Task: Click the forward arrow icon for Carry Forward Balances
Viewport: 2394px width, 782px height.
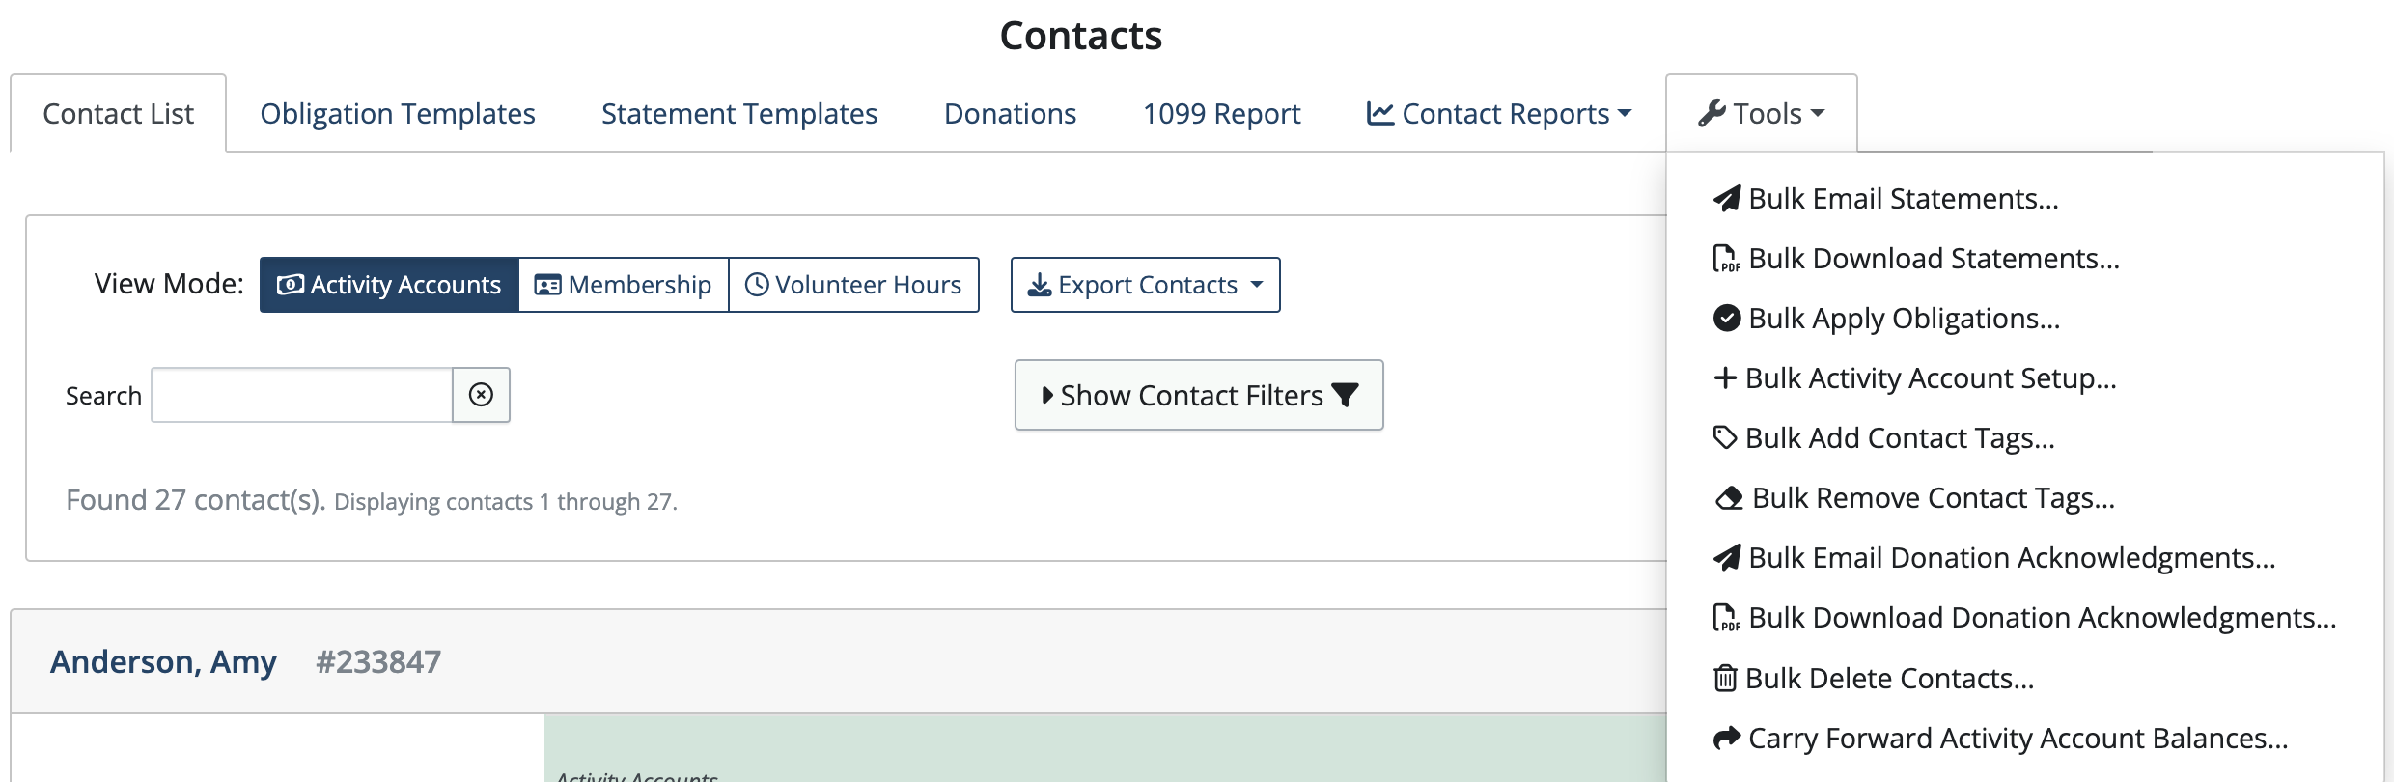Action: pos(1726,738)
